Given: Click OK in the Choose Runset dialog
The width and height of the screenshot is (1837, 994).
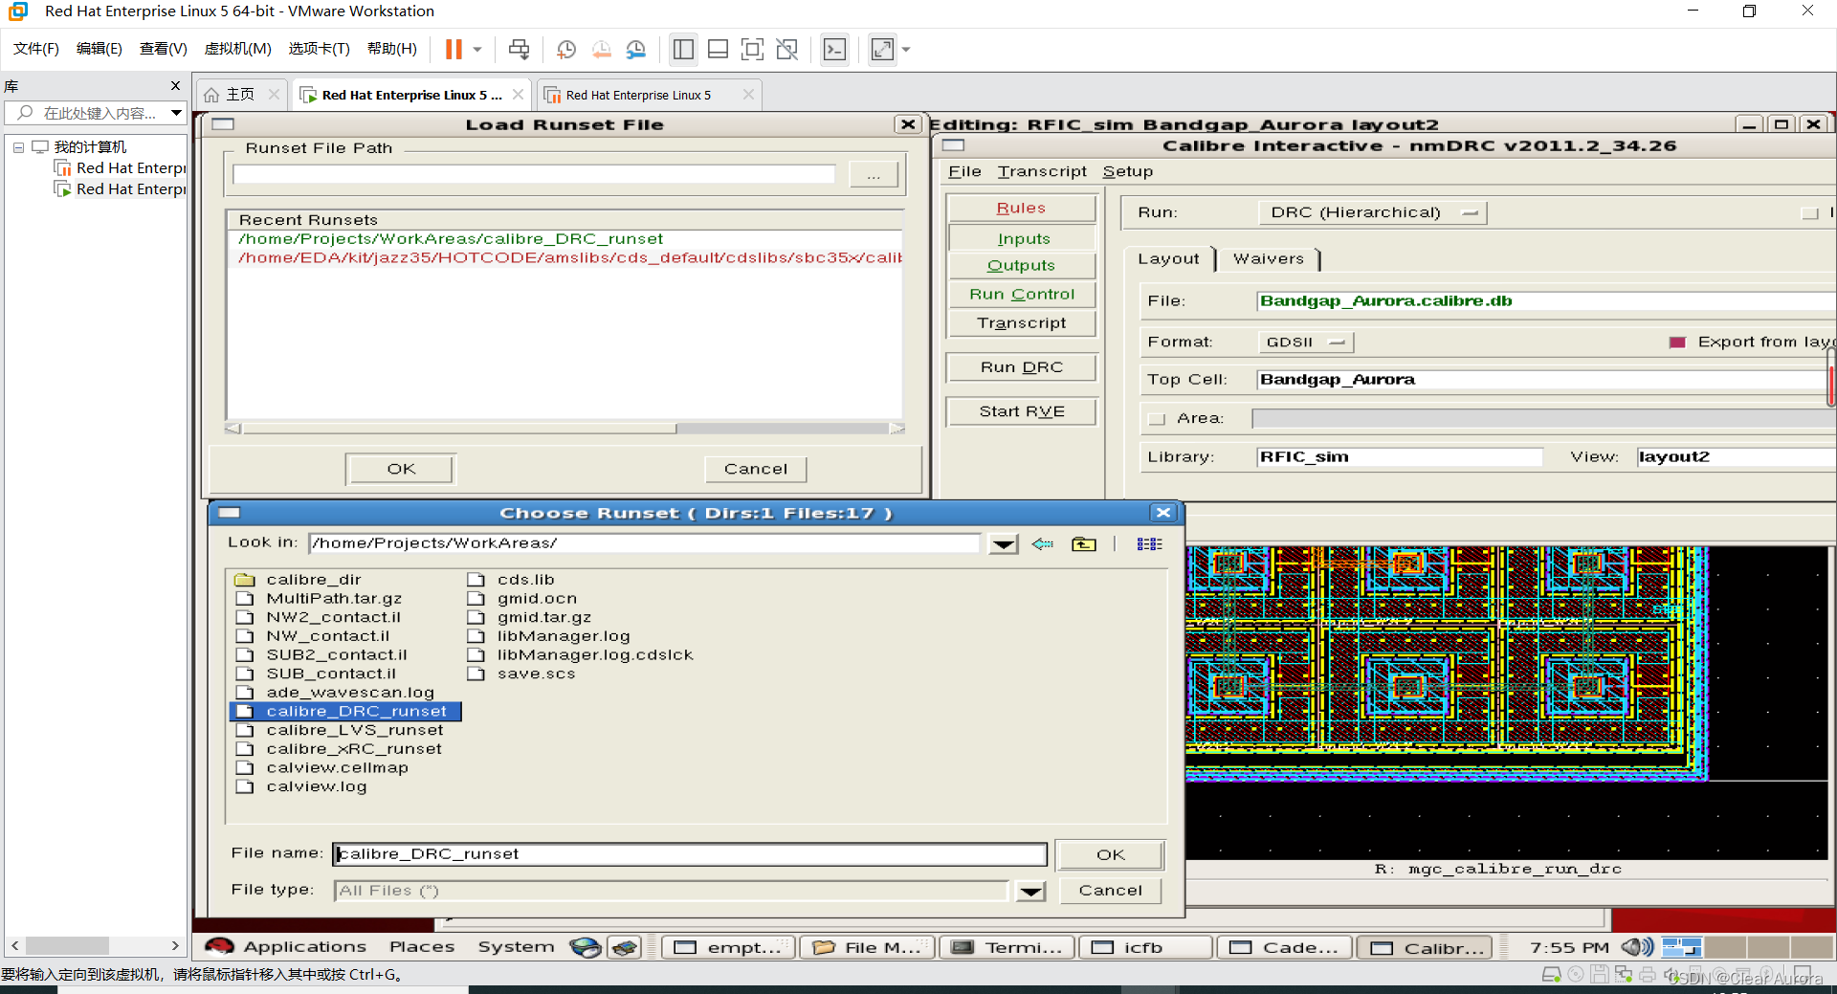Looking at the screenshot, I should coord(1111,854).
